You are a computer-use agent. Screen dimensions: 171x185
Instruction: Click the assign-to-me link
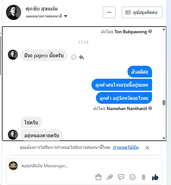[x=126, y=147]
